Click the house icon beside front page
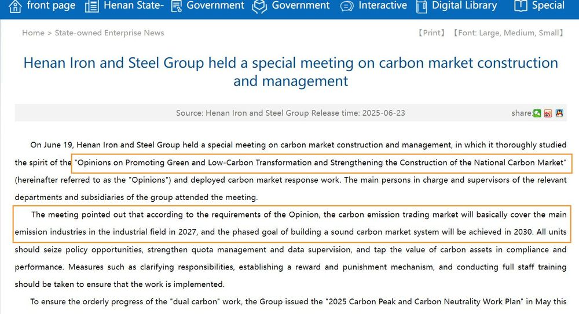 (15, 6)
